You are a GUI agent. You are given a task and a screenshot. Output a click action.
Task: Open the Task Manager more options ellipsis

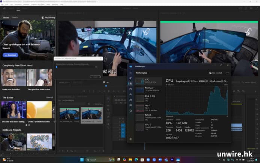tap(227, 73)
